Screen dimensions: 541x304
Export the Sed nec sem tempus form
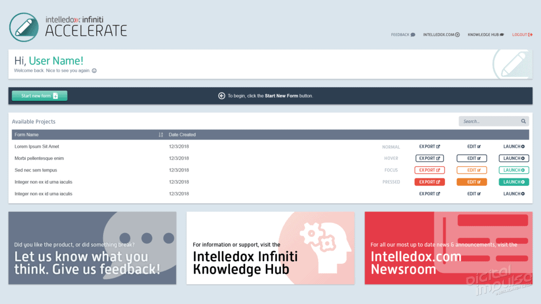pos(430,170)
